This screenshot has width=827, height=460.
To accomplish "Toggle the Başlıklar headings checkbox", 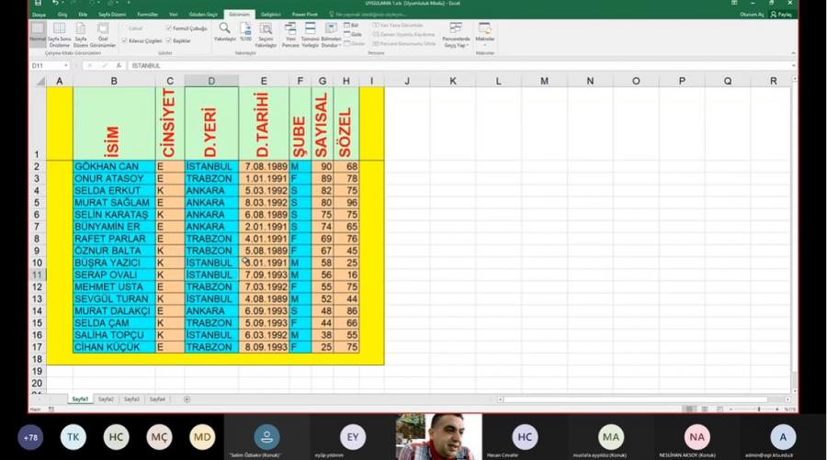I will 169,40.
